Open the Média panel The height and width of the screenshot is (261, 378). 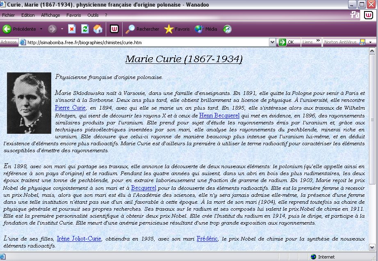click(x=206, y=29)
